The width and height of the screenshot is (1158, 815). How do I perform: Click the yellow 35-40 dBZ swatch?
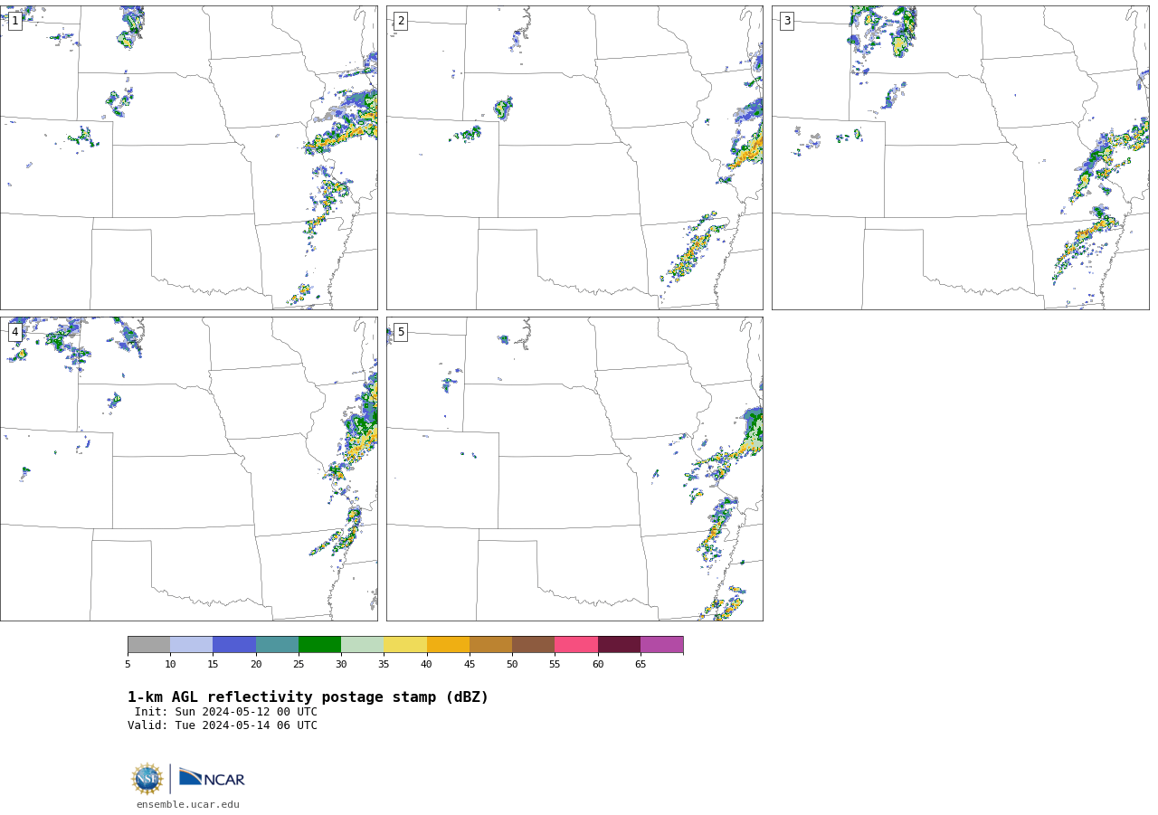405,644
